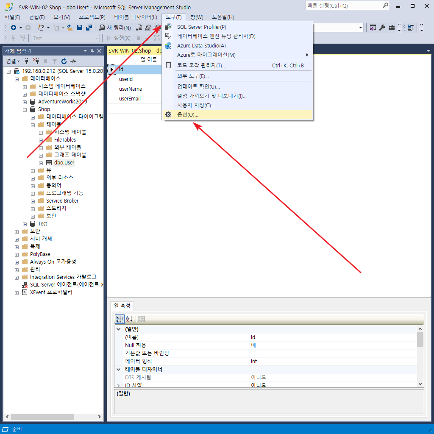
Task: Click the Connect plug icon in Object Explorer
Action: (27, 61)
